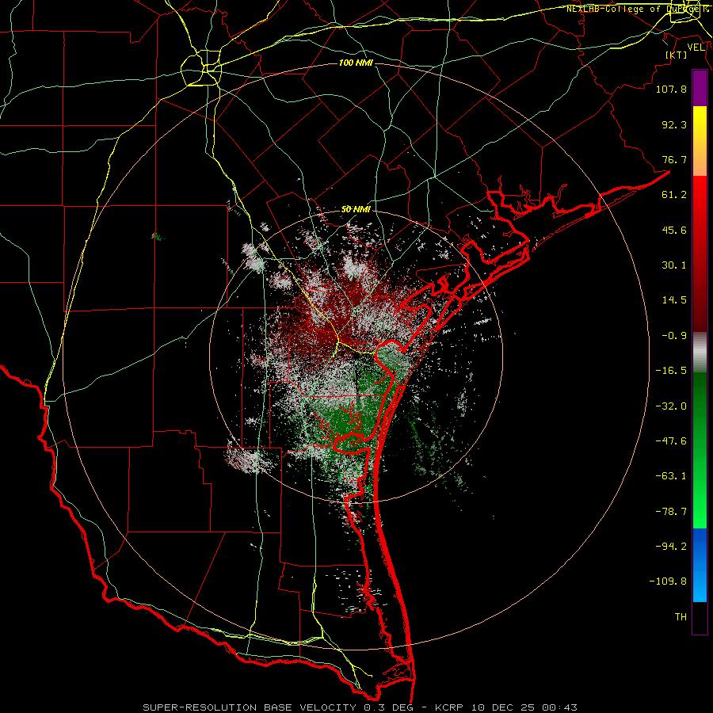Click the -94.2 legend value
The width and height of the screenshot is (713, 713).
click(x=671, y=547)
